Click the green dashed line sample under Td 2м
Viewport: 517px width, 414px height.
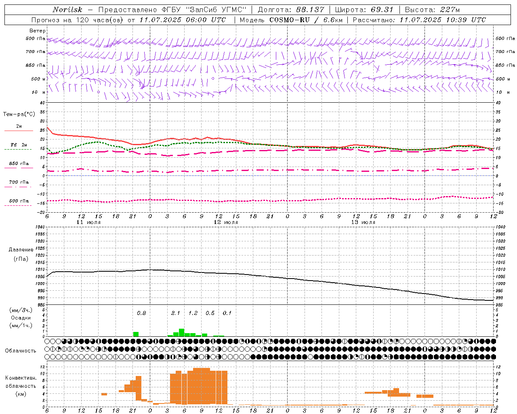[x=18, y=150]
